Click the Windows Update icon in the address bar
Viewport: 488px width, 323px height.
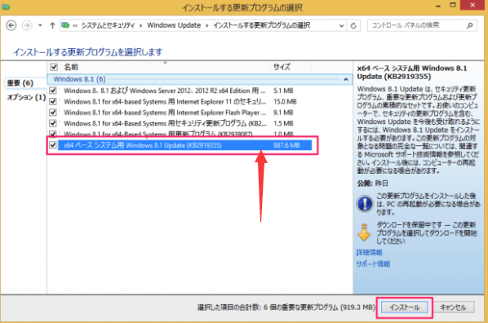pos(65,25)
